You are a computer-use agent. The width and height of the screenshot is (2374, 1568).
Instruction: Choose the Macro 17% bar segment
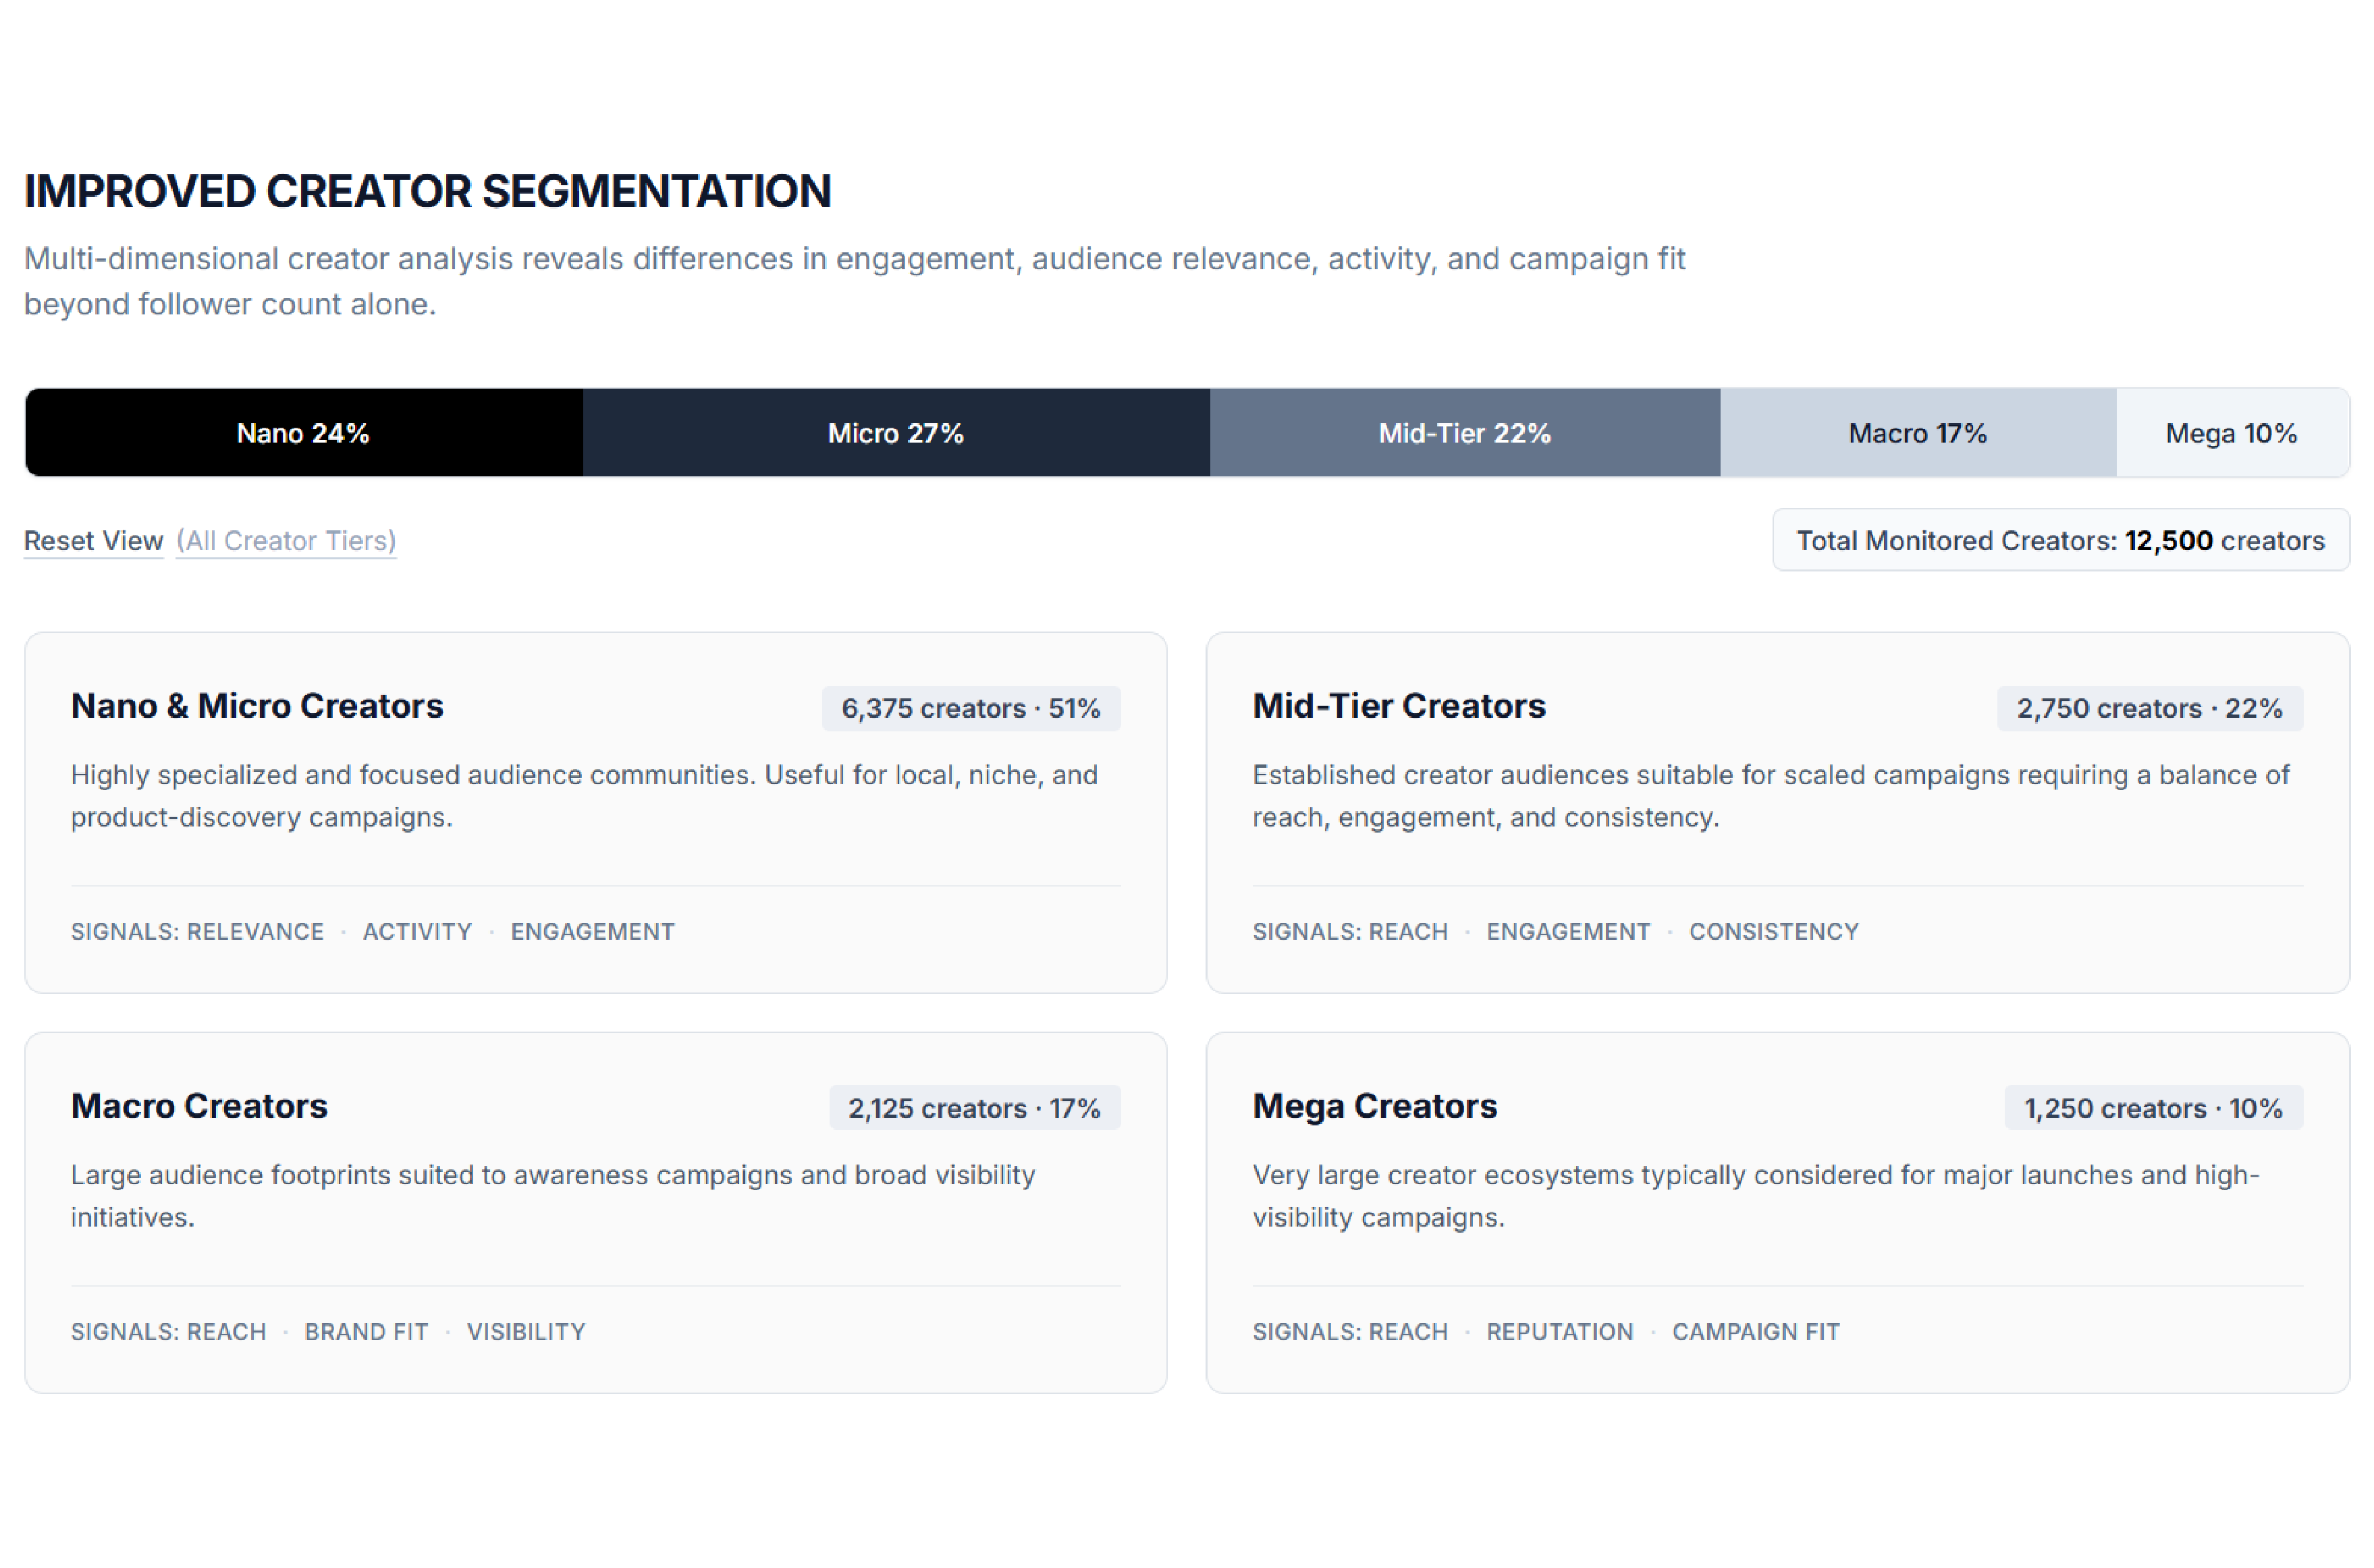(1919, 433)
